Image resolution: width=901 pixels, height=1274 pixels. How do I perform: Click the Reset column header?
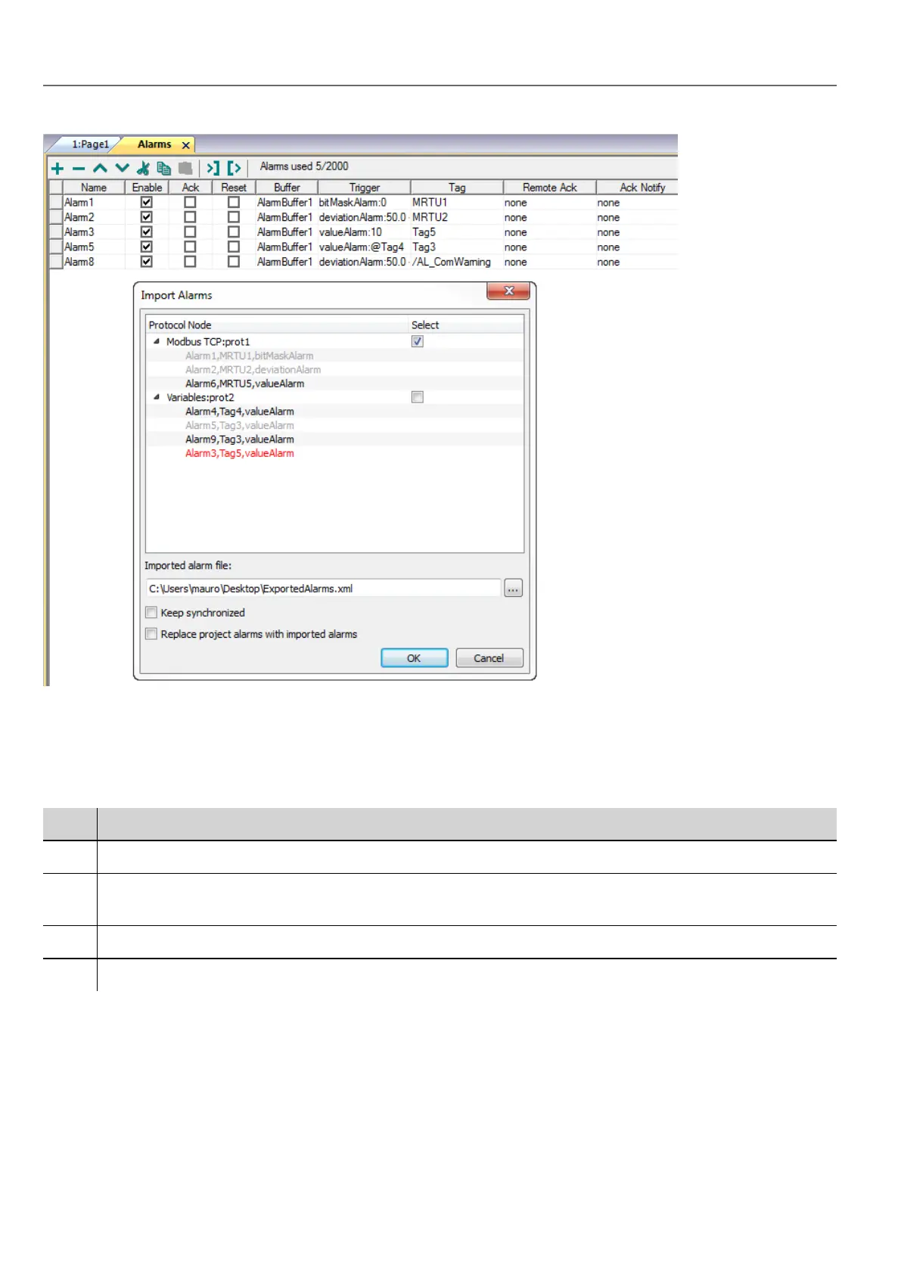234,188
